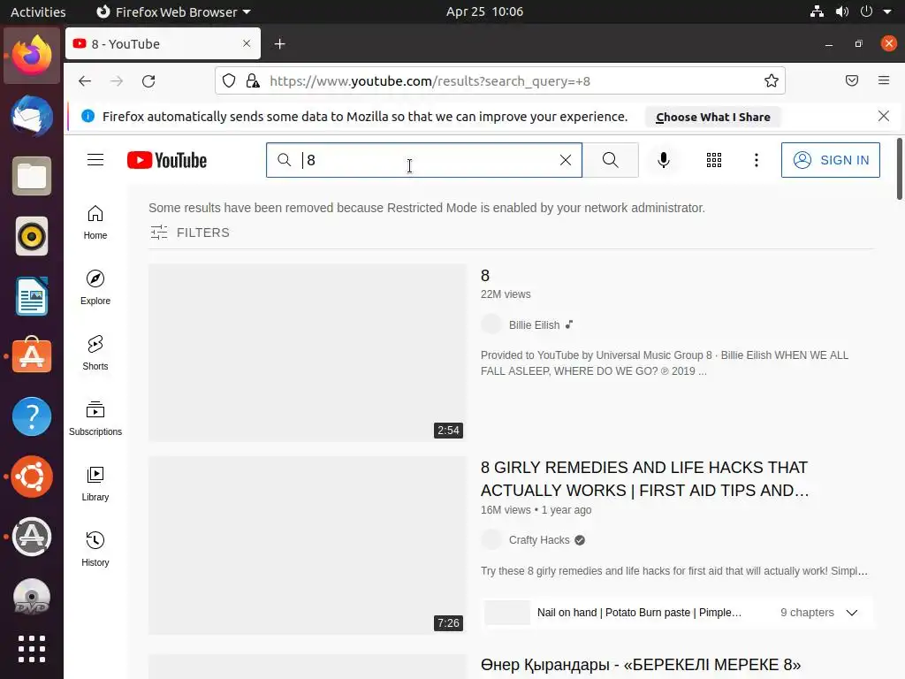
Task: Start voice search with microphone
Action: pos(664,160)
